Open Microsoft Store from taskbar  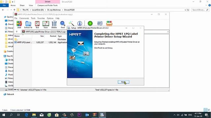tap(57, 115)
